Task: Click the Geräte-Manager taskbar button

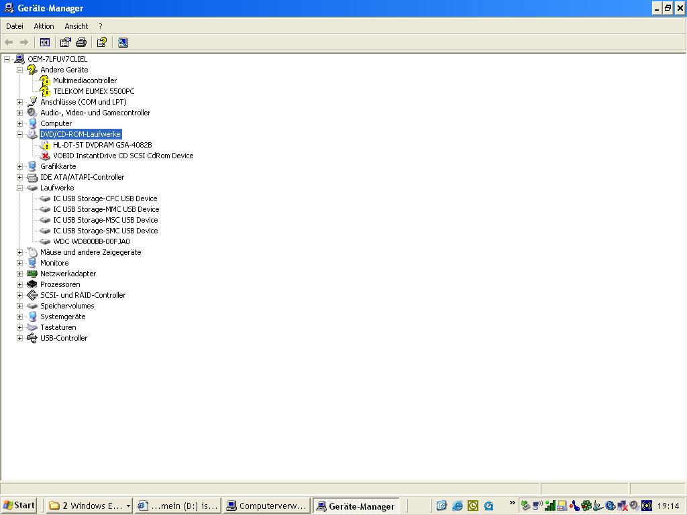Action: coord(356,506)
